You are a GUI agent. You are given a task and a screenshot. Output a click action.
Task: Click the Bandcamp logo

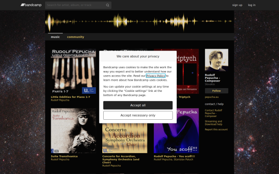(31, 5)
